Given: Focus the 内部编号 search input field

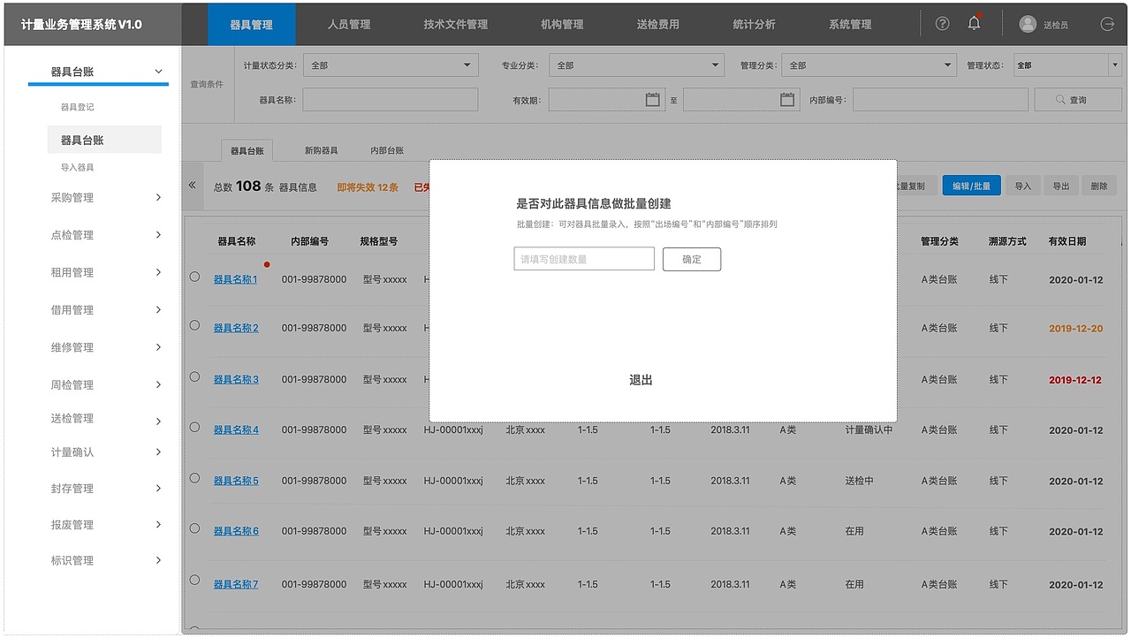Looking at the screenshot, I should click(x=940, y=100).
